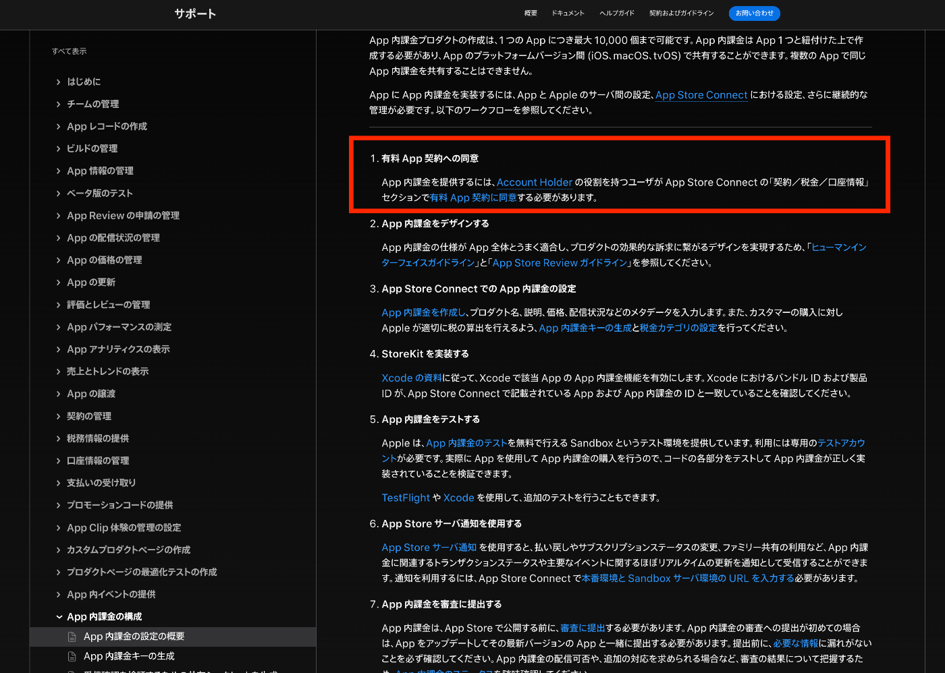Open the 税金カテゴリの設定 link

click(678, 328)
